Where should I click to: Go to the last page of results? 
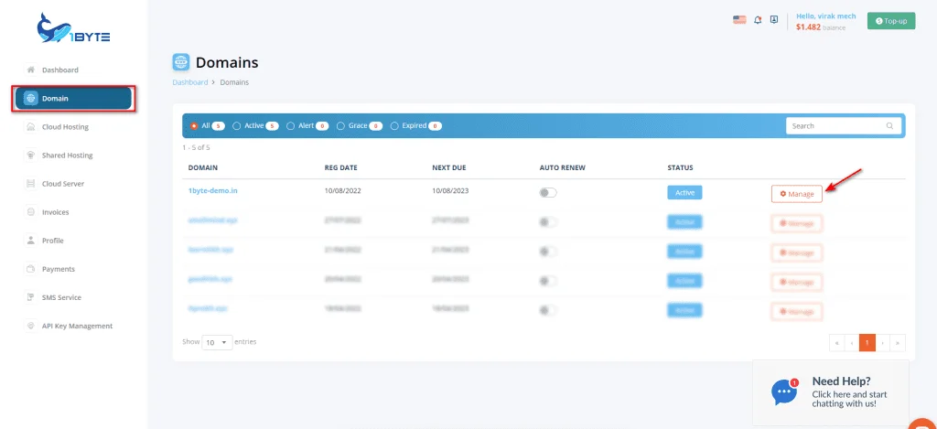pyautogui.click(x=898, y=343)
